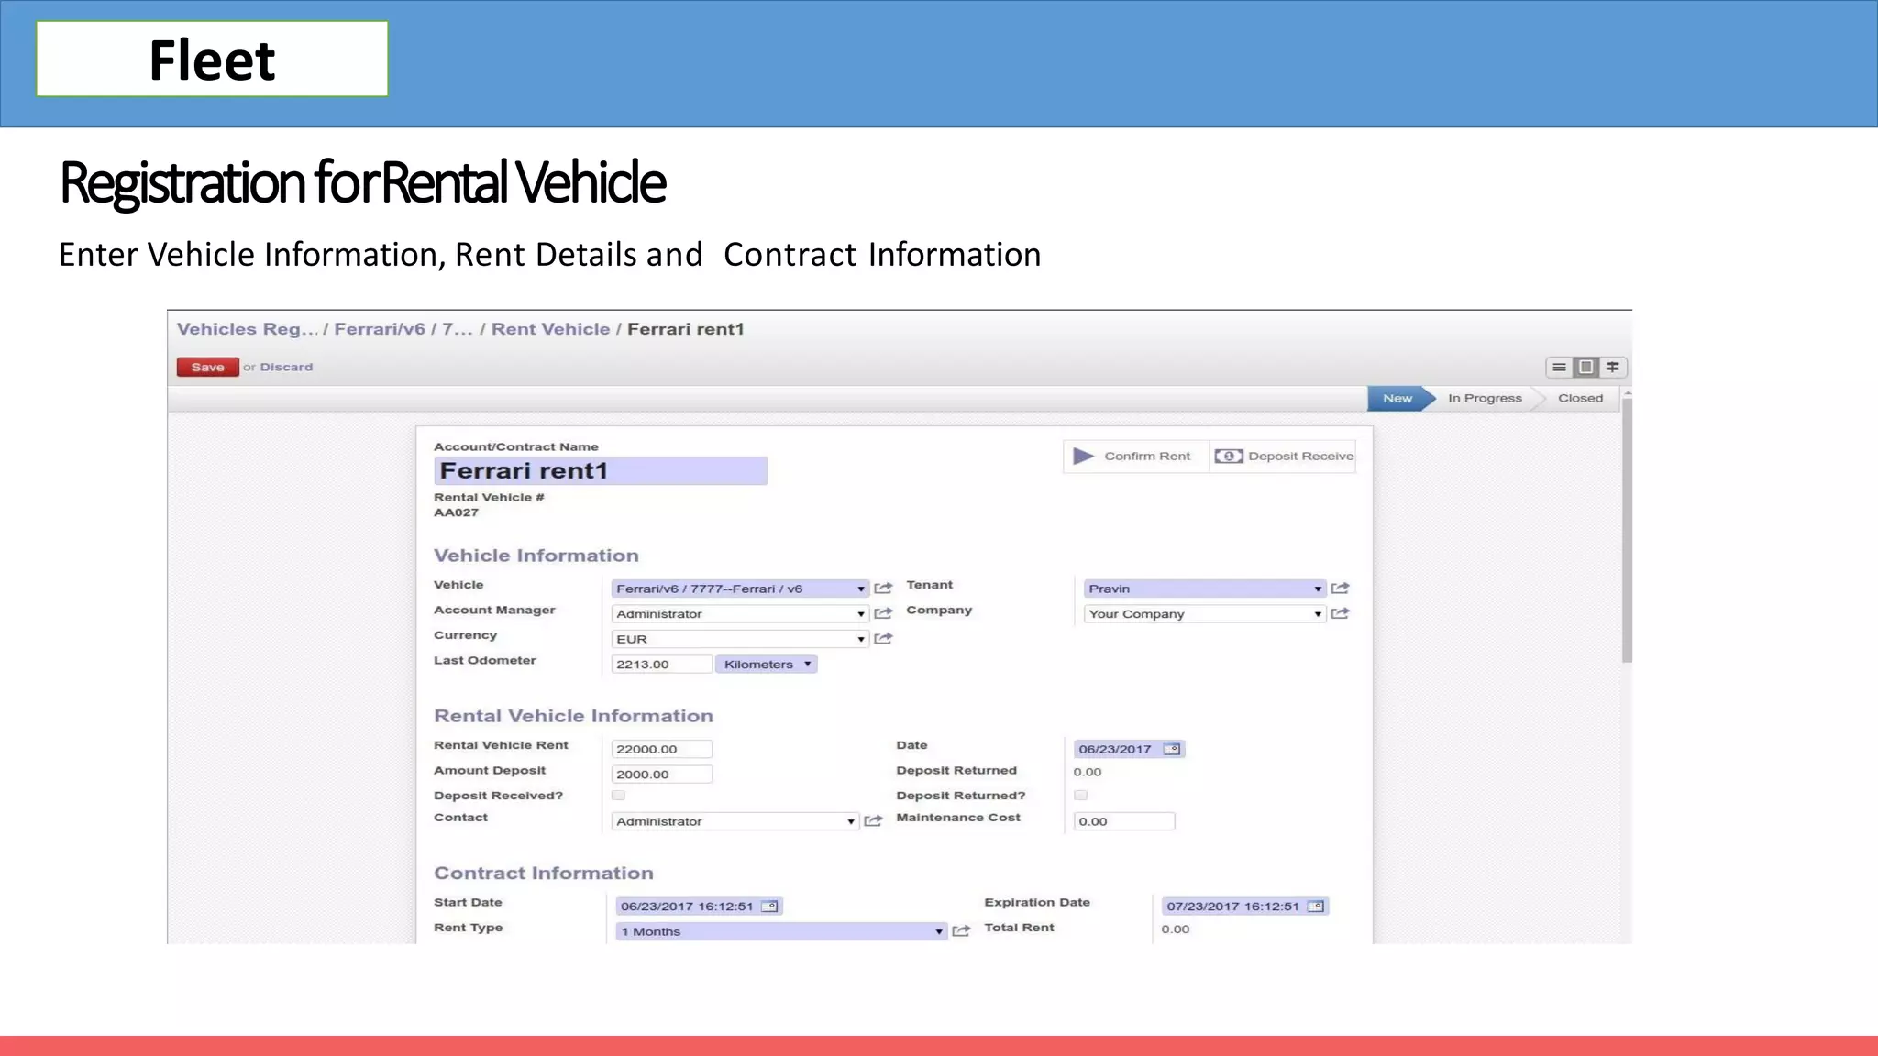Click the Discard link

[286, 367]
